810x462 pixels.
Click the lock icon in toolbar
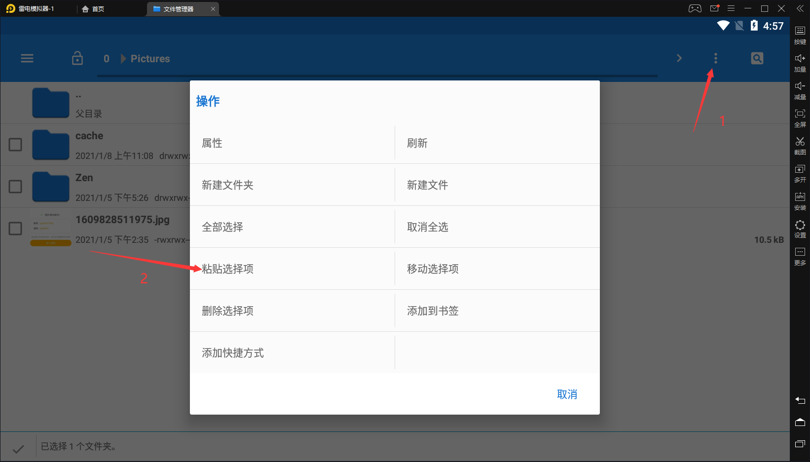click(x=77, y=58)
